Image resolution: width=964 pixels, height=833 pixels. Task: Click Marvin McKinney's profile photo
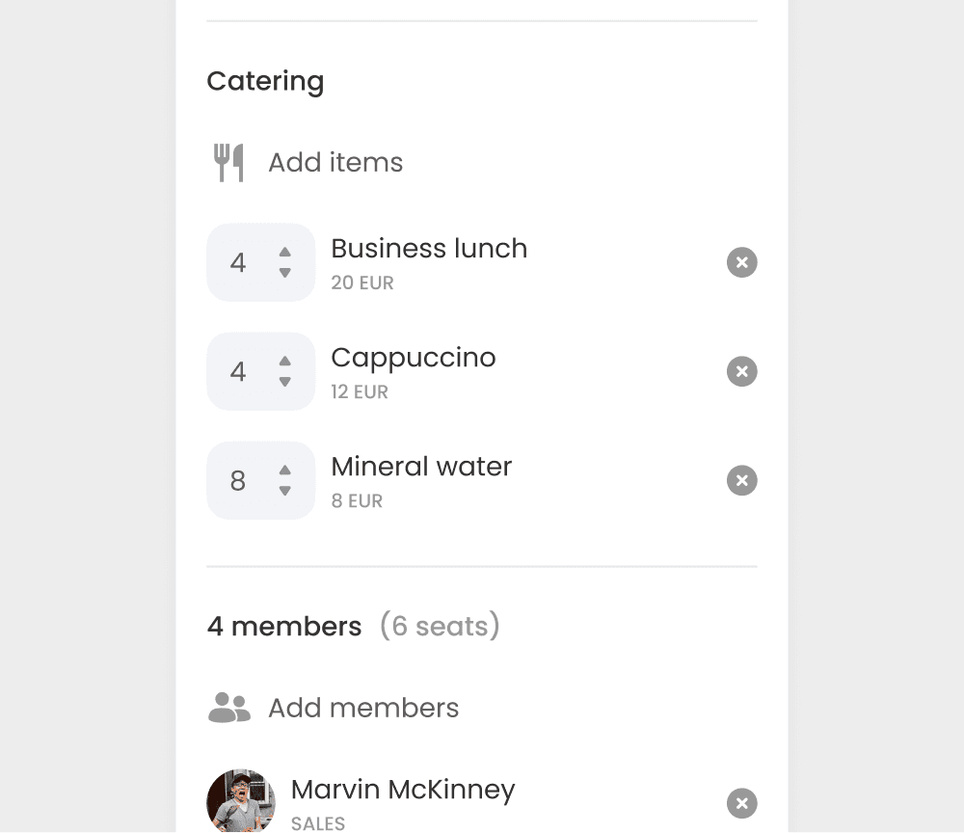241,800
